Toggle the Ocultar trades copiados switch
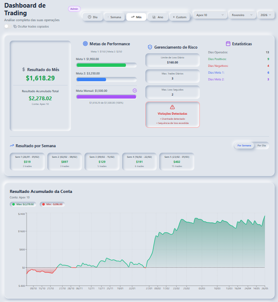Image resolution: width=278 pixels, height=302 pixels. pyautogui.click(x=8, y=26)
